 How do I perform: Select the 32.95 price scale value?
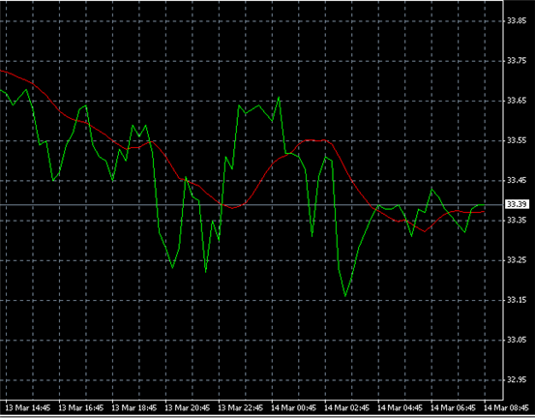click(517, 379)
